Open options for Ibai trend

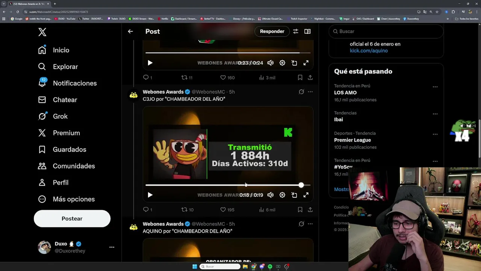click(x=435, y=114)
